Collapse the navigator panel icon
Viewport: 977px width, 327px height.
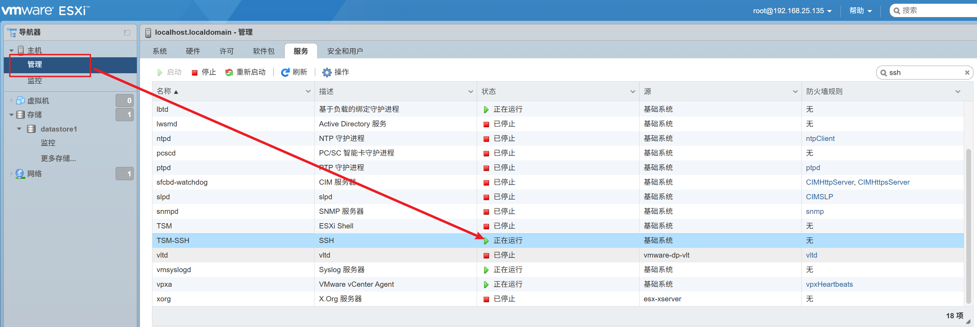pyautogui.click(x=127, y=33)
